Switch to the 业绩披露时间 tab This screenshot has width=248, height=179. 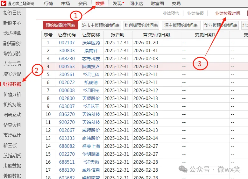tap(227, 13)
